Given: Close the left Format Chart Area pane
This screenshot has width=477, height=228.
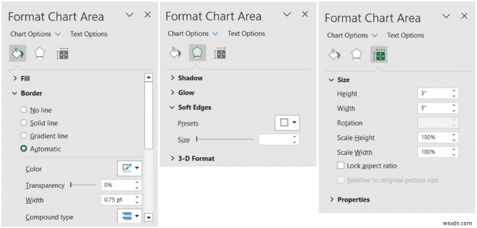Looking at the screenshot, I should coord(147,14).
